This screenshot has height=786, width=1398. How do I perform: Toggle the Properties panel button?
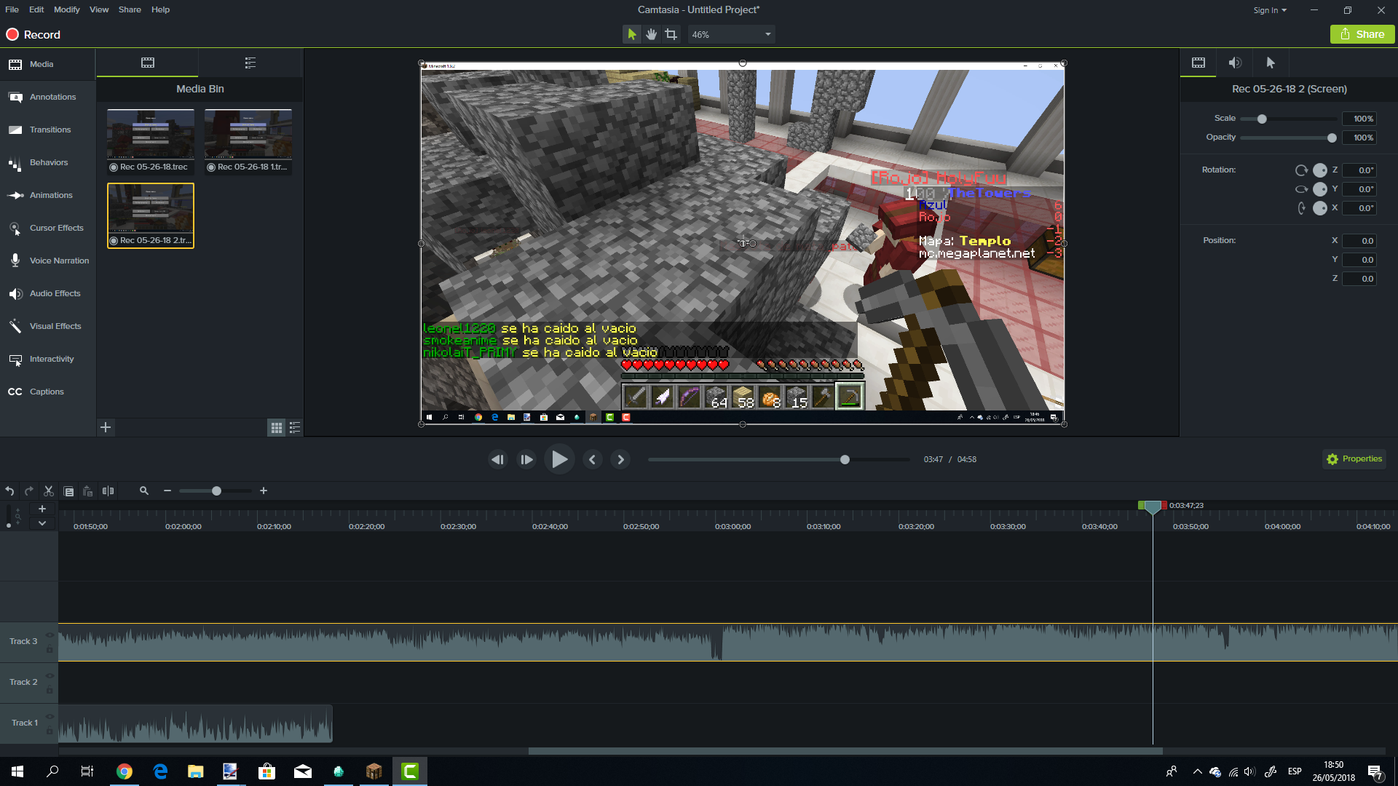pyautogui.click(x=1354, y=459)
